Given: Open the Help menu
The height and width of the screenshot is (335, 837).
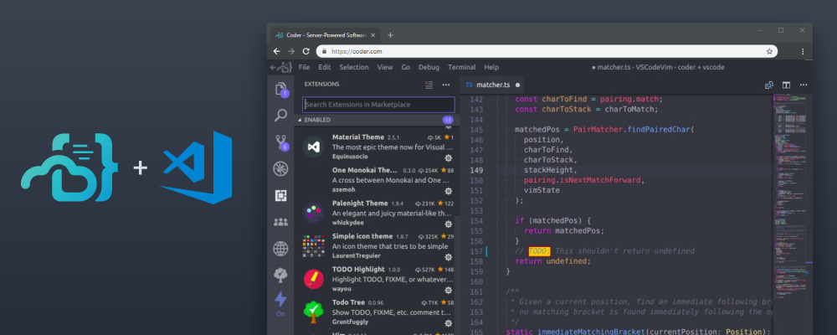Looking at the screenshot, I should tap(491, 67).
